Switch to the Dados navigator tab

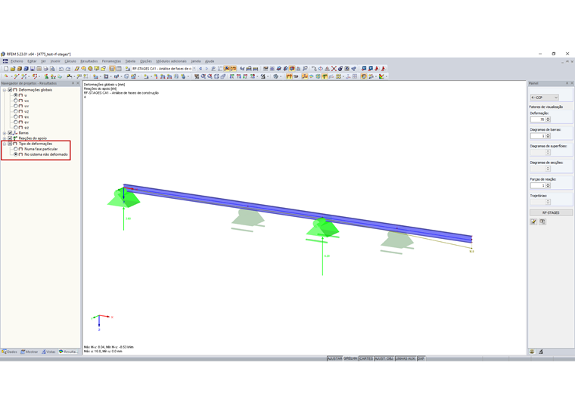pos(10,352)
